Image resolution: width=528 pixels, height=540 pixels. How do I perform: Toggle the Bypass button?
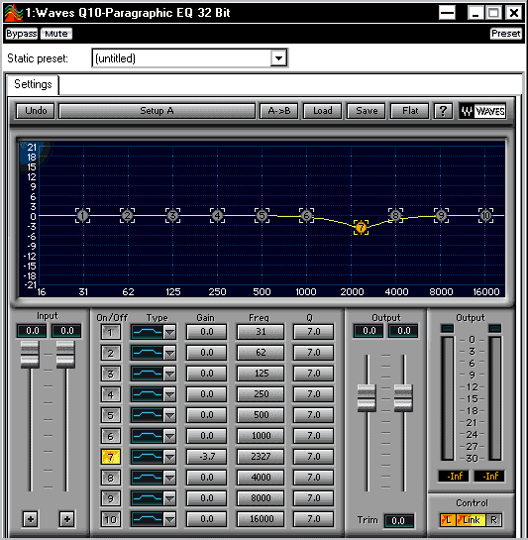[x=22, y=34]
